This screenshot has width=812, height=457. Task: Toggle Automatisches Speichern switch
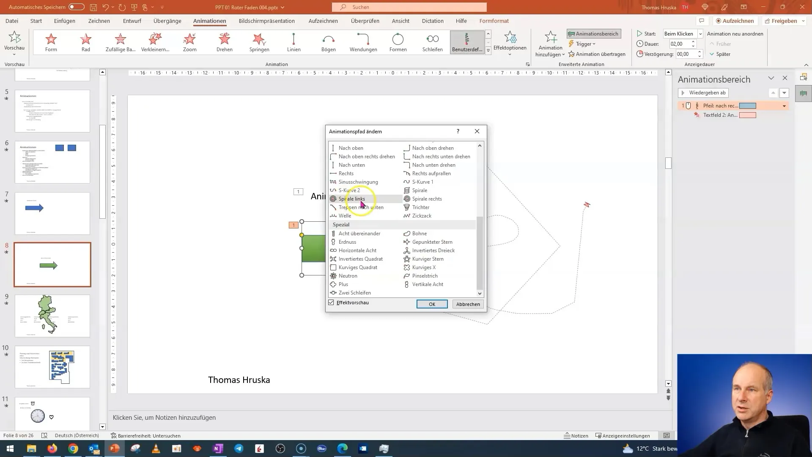pyautogui.click(x=77, y=7)
